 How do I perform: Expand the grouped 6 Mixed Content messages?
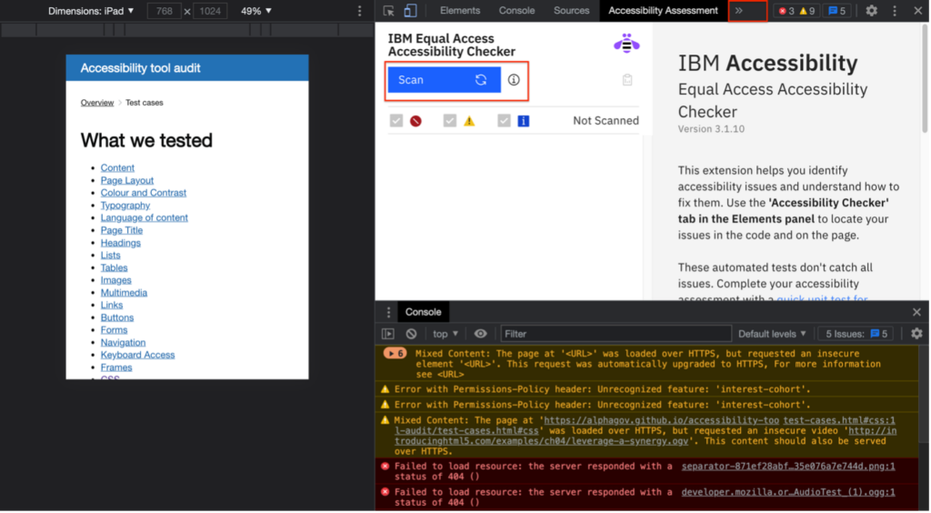tap(395, 354)
